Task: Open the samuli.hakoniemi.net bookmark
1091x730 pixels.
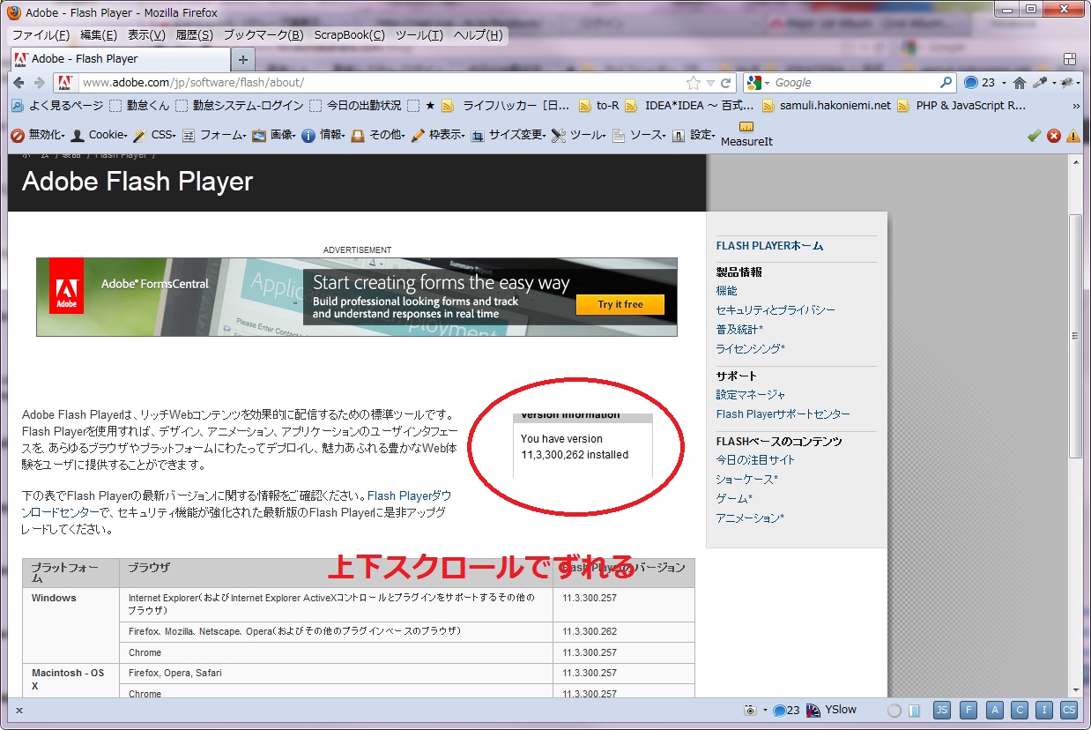Action: pyautogui.click(x=827, y=106)
